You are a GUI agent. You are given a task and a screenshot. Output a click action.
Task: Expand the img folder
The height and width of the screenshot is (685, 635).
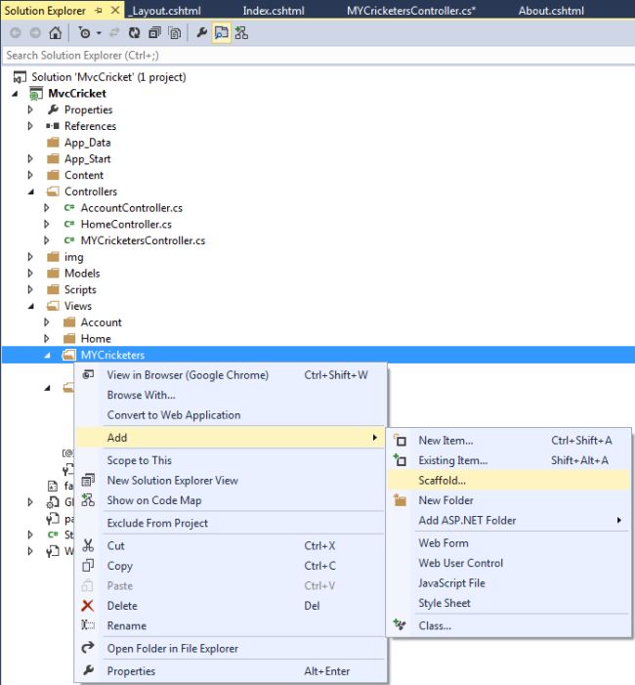[30, 257]
